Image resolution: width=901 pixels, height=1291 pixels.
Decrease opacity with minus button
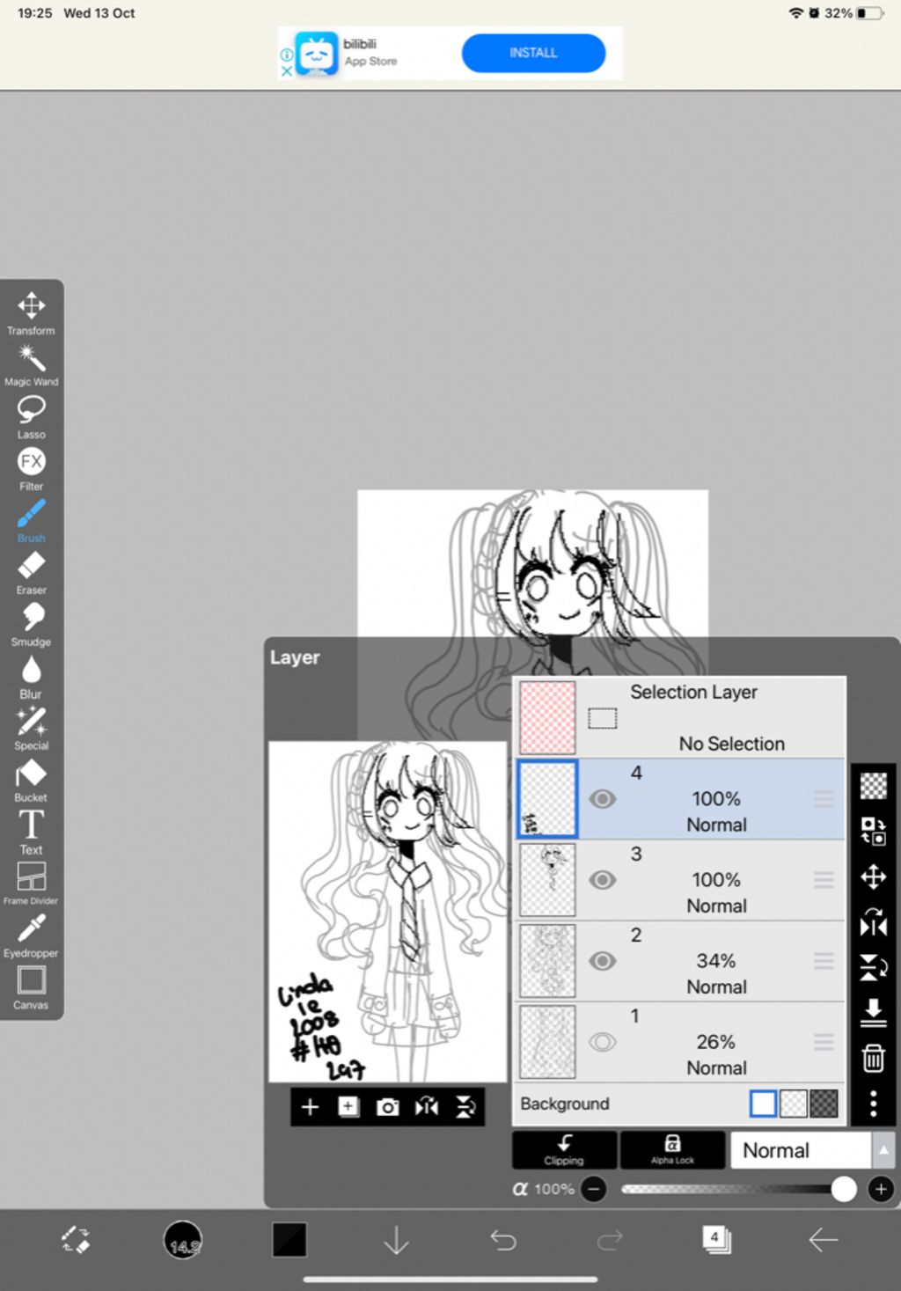click(594, 1189)
